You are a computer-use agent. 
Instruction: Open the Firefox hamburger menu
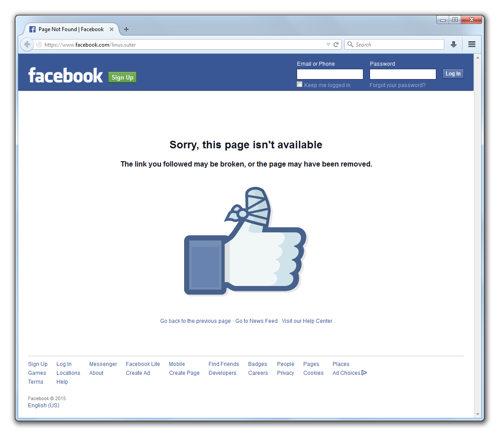pos(471,44)
